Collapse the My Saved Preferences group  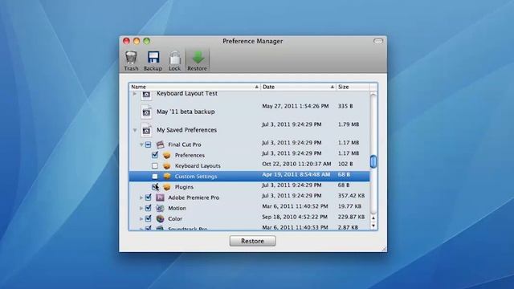point(135,130)
